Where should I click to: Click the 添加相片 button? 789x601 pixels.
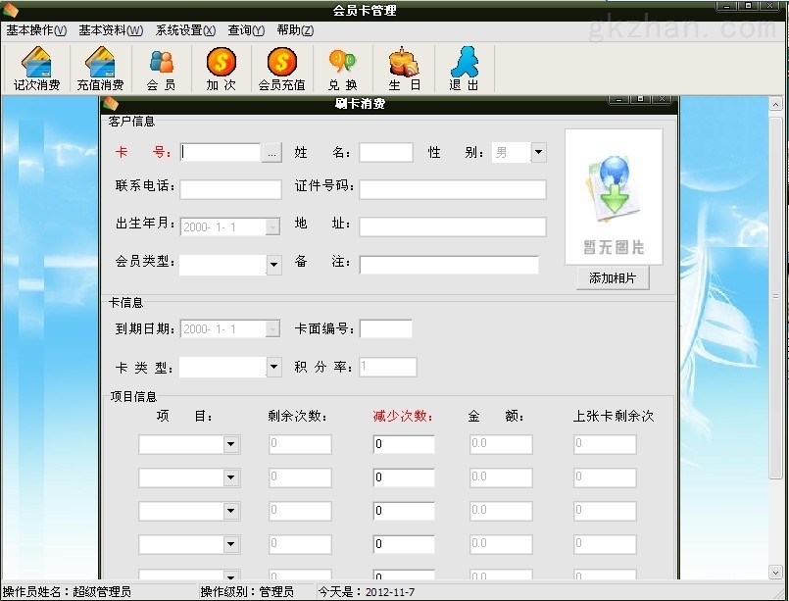point(613,277)
